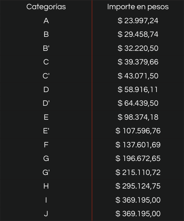Click the $ 64.439,50 value
Viewport: 184px width, 221px height.
[138, 103]
